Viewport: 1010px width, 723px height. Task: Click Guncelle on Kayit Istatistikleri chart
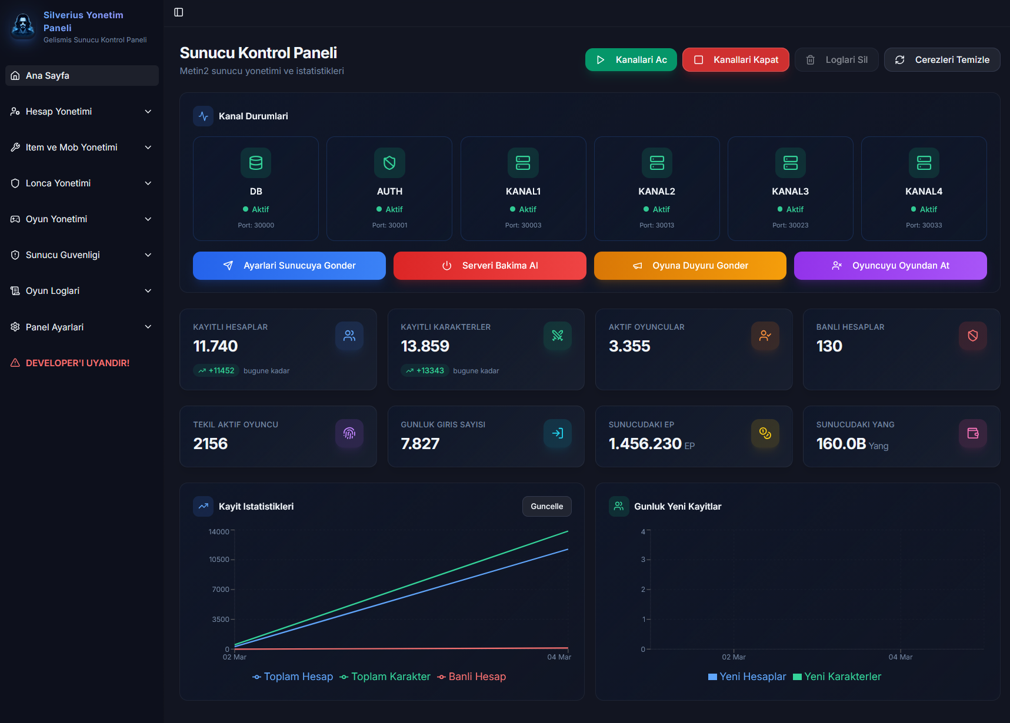coord(546,507)
